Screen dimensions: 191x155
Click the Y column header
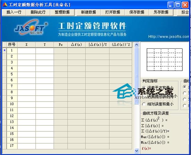(x=45, y=44)
